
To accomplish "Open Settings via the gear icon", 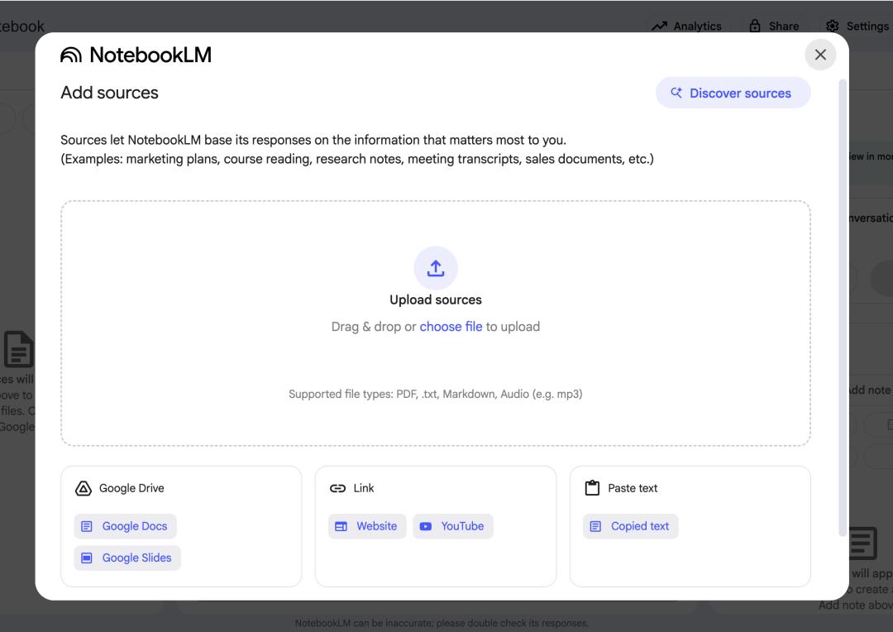I will (832, 26).
